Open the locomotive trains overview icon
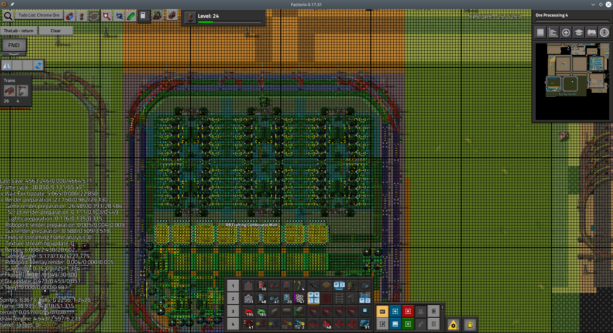 (591, 33)
